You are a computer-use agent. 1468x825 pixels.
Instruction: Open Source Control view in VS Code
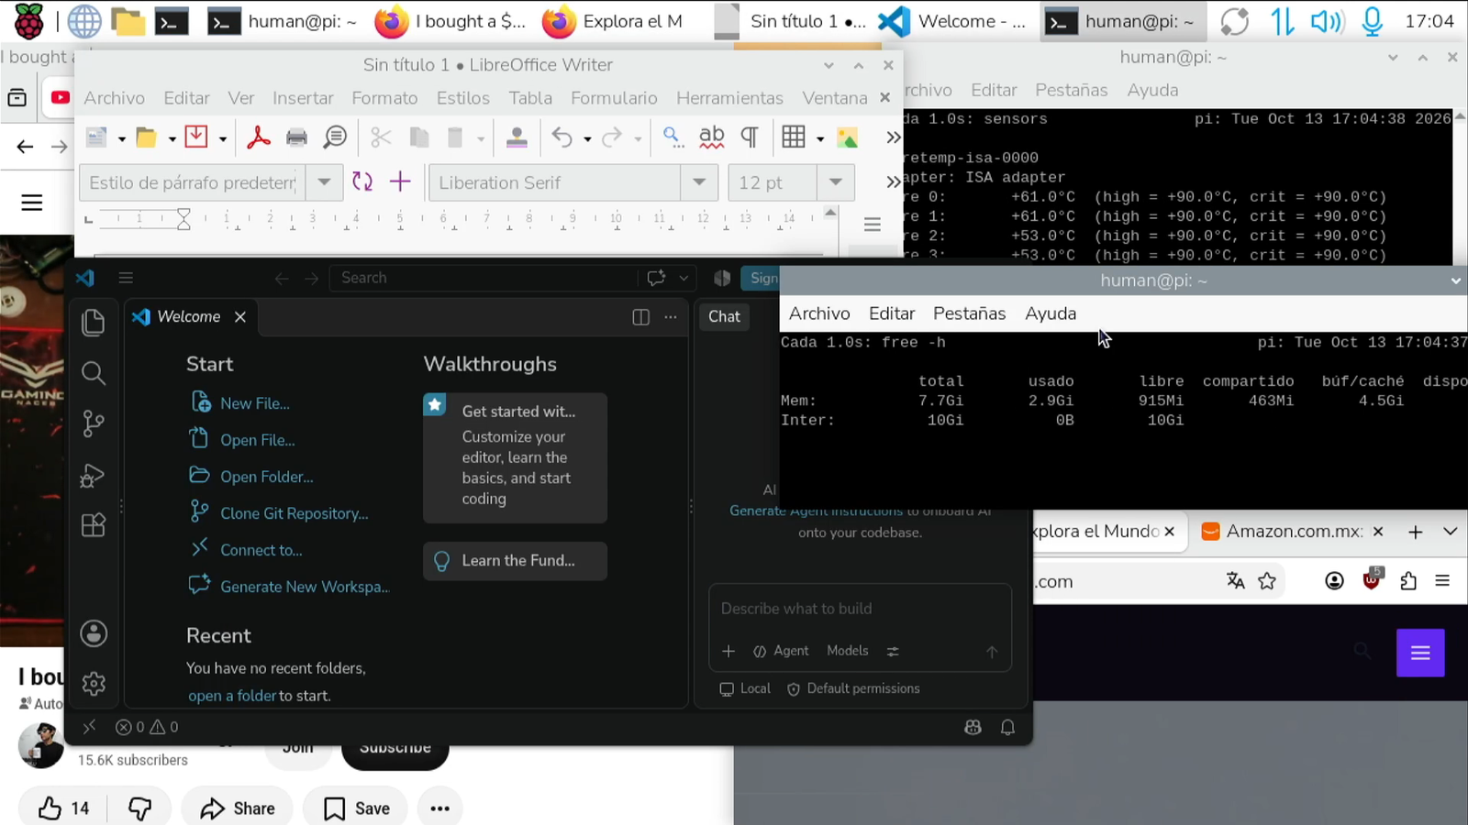point(94,423)
